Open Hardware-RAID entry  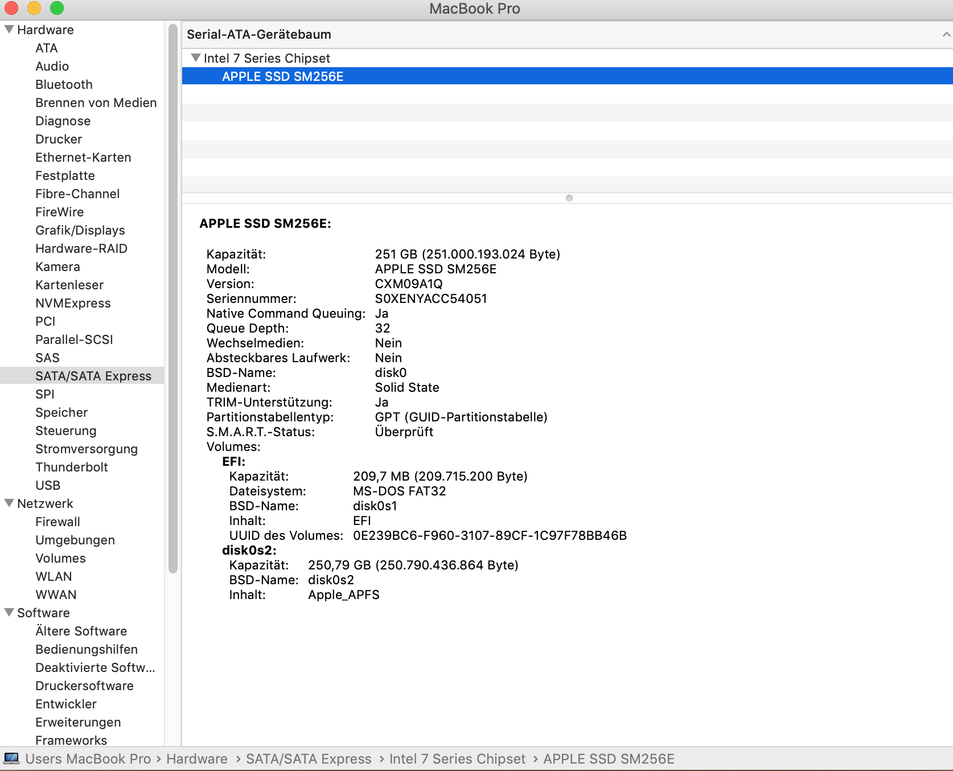pyautogui.click(x=81, y=249)
